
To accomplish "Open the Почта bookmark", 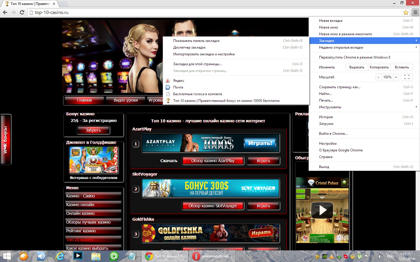I will (236, 87).
